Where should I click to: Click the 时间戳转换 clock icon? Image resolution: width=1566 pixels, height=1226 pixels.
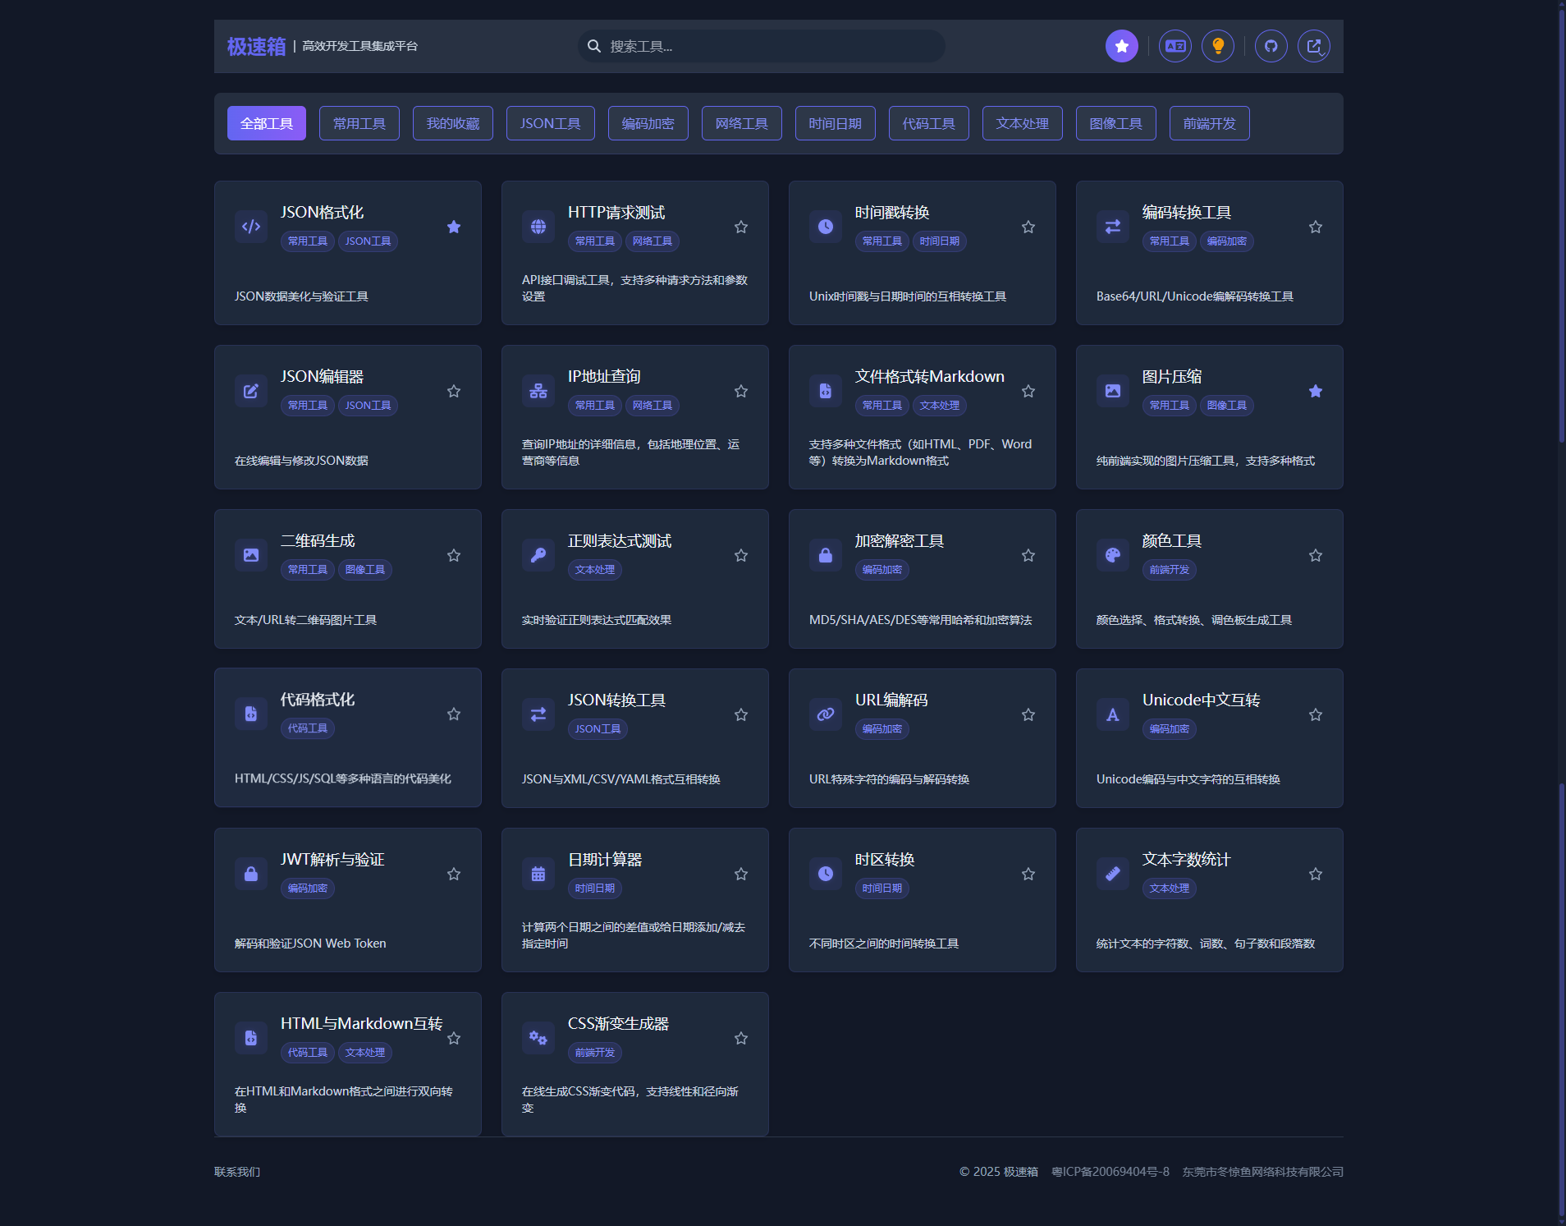(826, 227)
